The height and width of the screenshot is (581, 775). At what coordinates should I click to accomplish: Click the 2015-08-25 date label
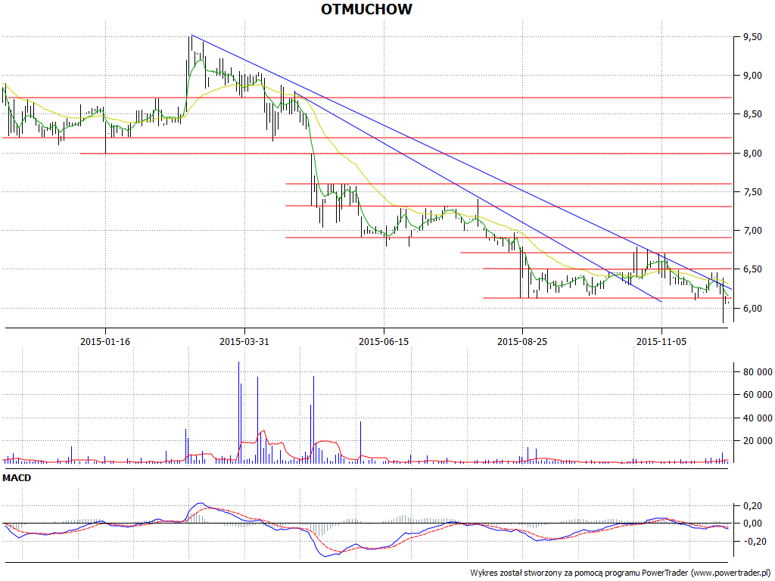[x=522, y=341]
